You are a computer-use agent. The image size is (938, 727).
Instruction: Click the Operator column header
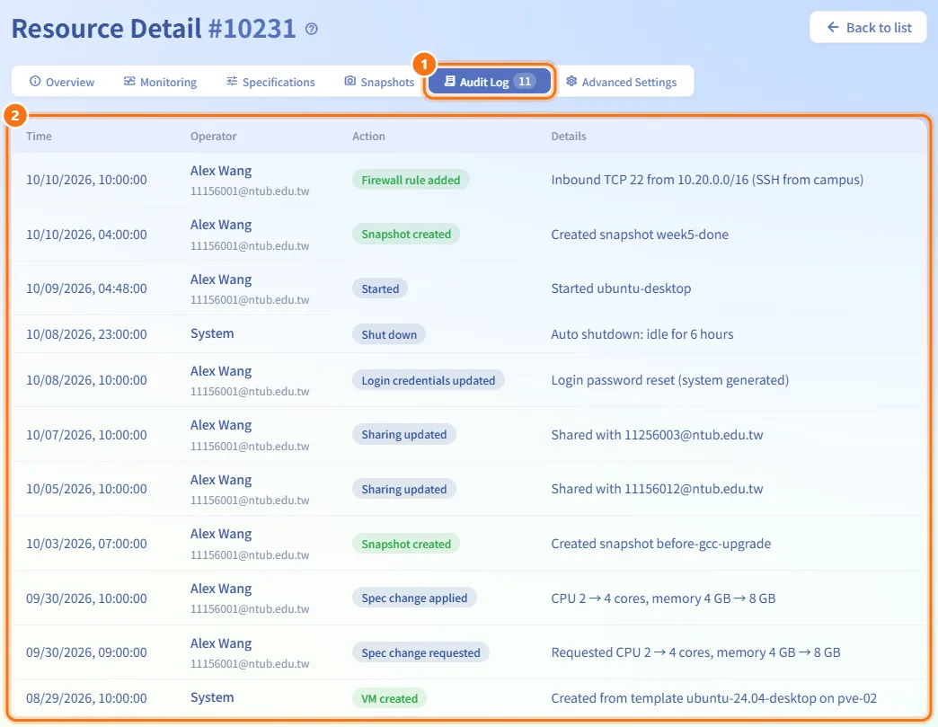click(214, 137)
